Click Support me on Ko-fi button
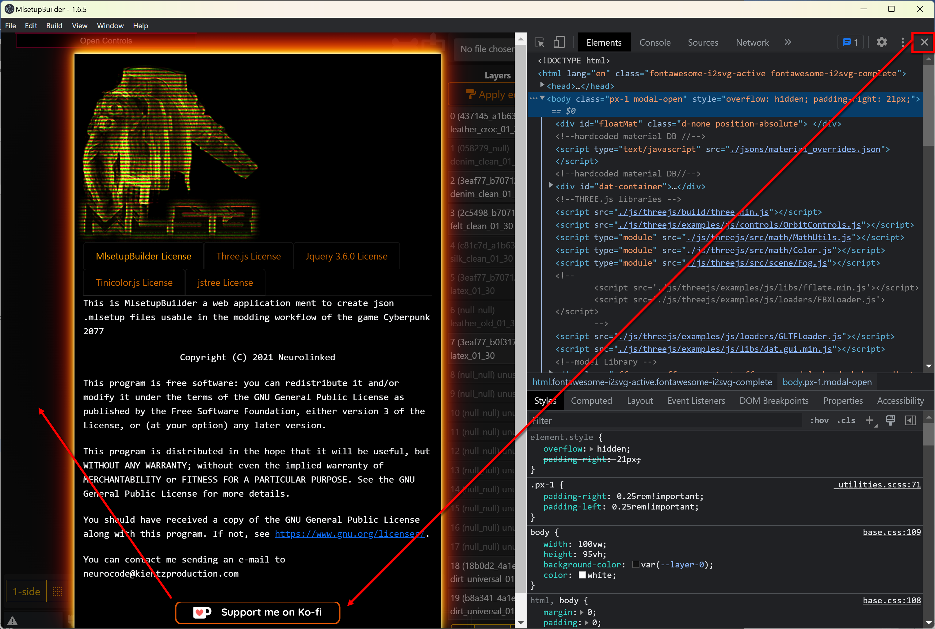Viewport: 935px width, 629px height. click(258, 612)
